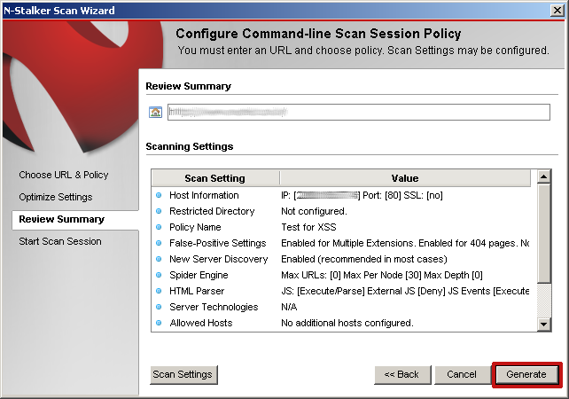The height and width of the screenshot is (399, 569).
Task: Go to Optimize Settings step
Action: coord(56,197)
